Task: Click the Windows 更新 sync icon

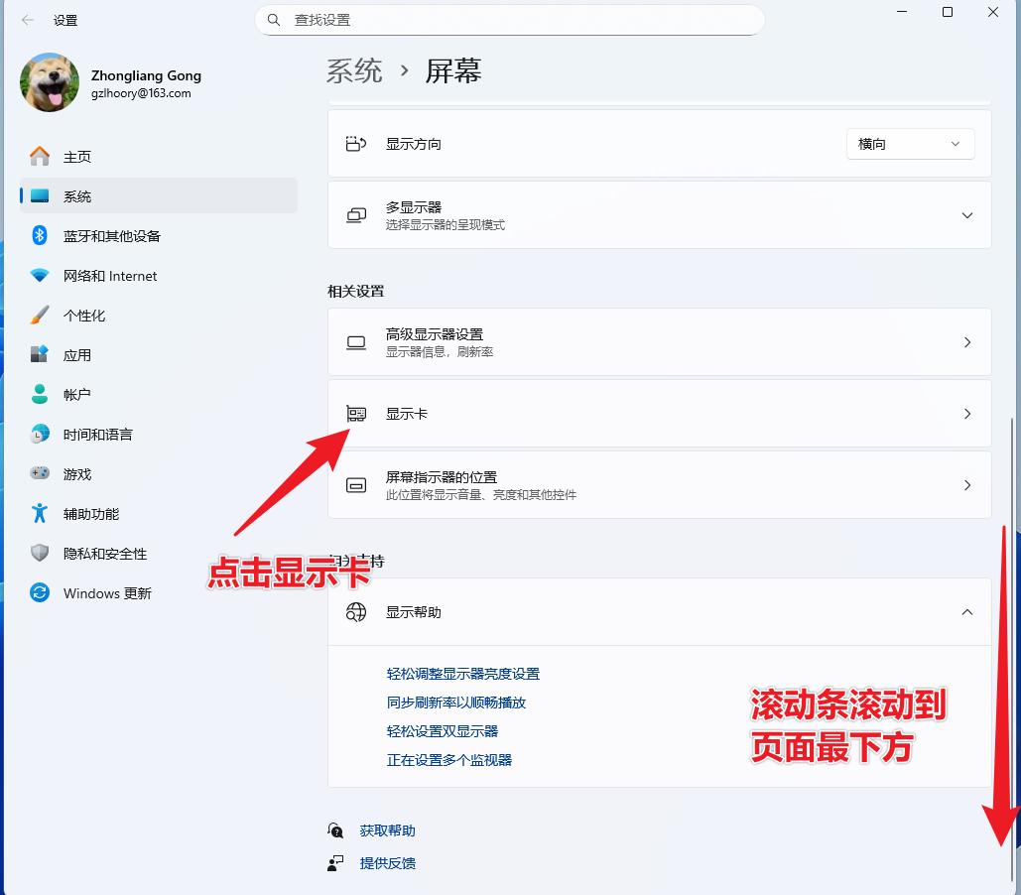Action: point(40,593)
